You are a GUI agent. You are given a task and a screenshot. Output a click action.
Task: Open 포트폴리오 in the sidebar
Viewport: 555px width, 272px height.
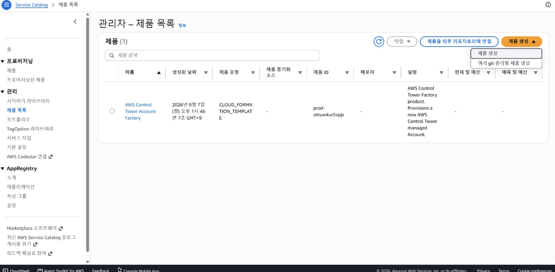coord(18,119)
